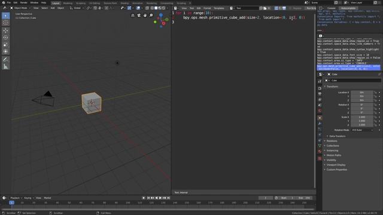Open the File menu
383x215 pixels.
coord(9,2)
